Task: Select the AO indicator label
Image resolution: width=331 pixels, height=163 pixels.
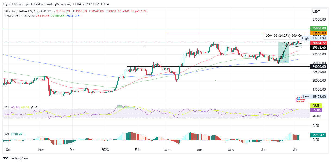Action: [7, 134]
